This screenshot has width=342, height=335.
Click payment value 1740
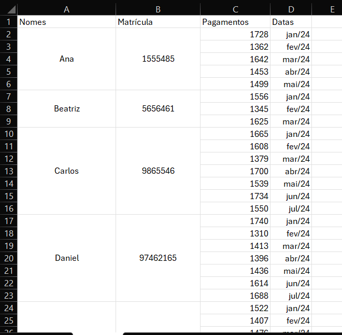point(235,221)
